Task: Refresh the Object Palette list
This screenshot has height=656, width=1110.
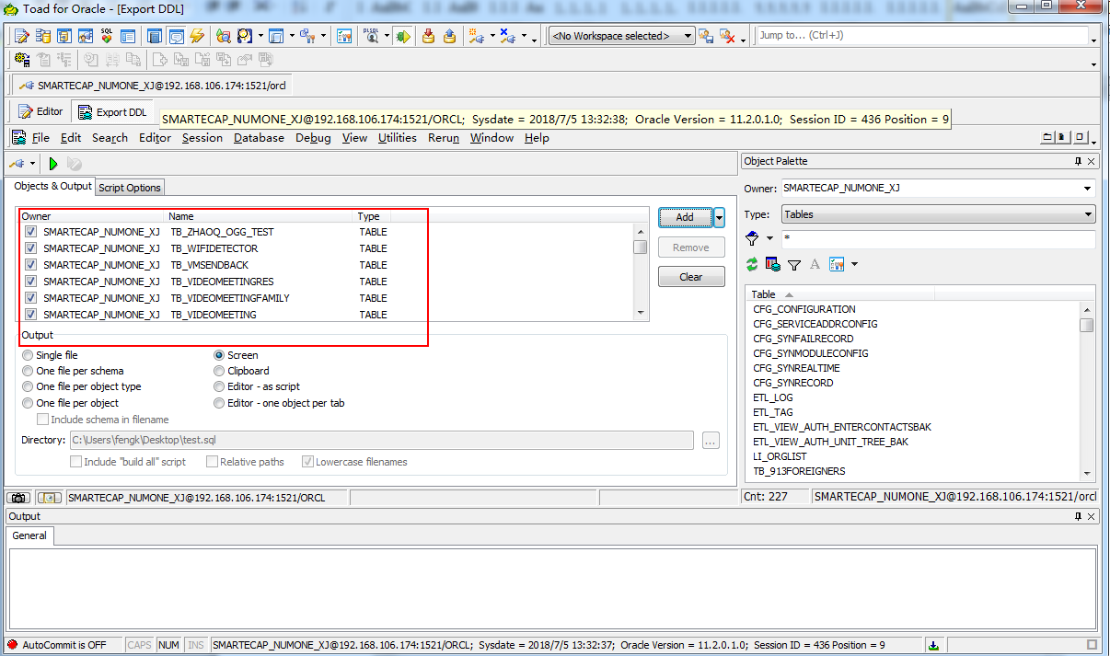Action: [x=752, y=264]
